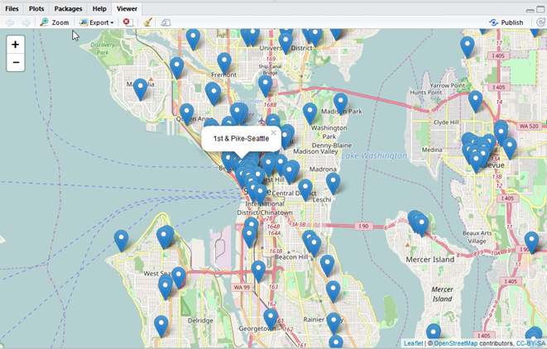Click the back arrow in Viewer toolbar
Screen dimensions: 547x349
coord(9,22)
